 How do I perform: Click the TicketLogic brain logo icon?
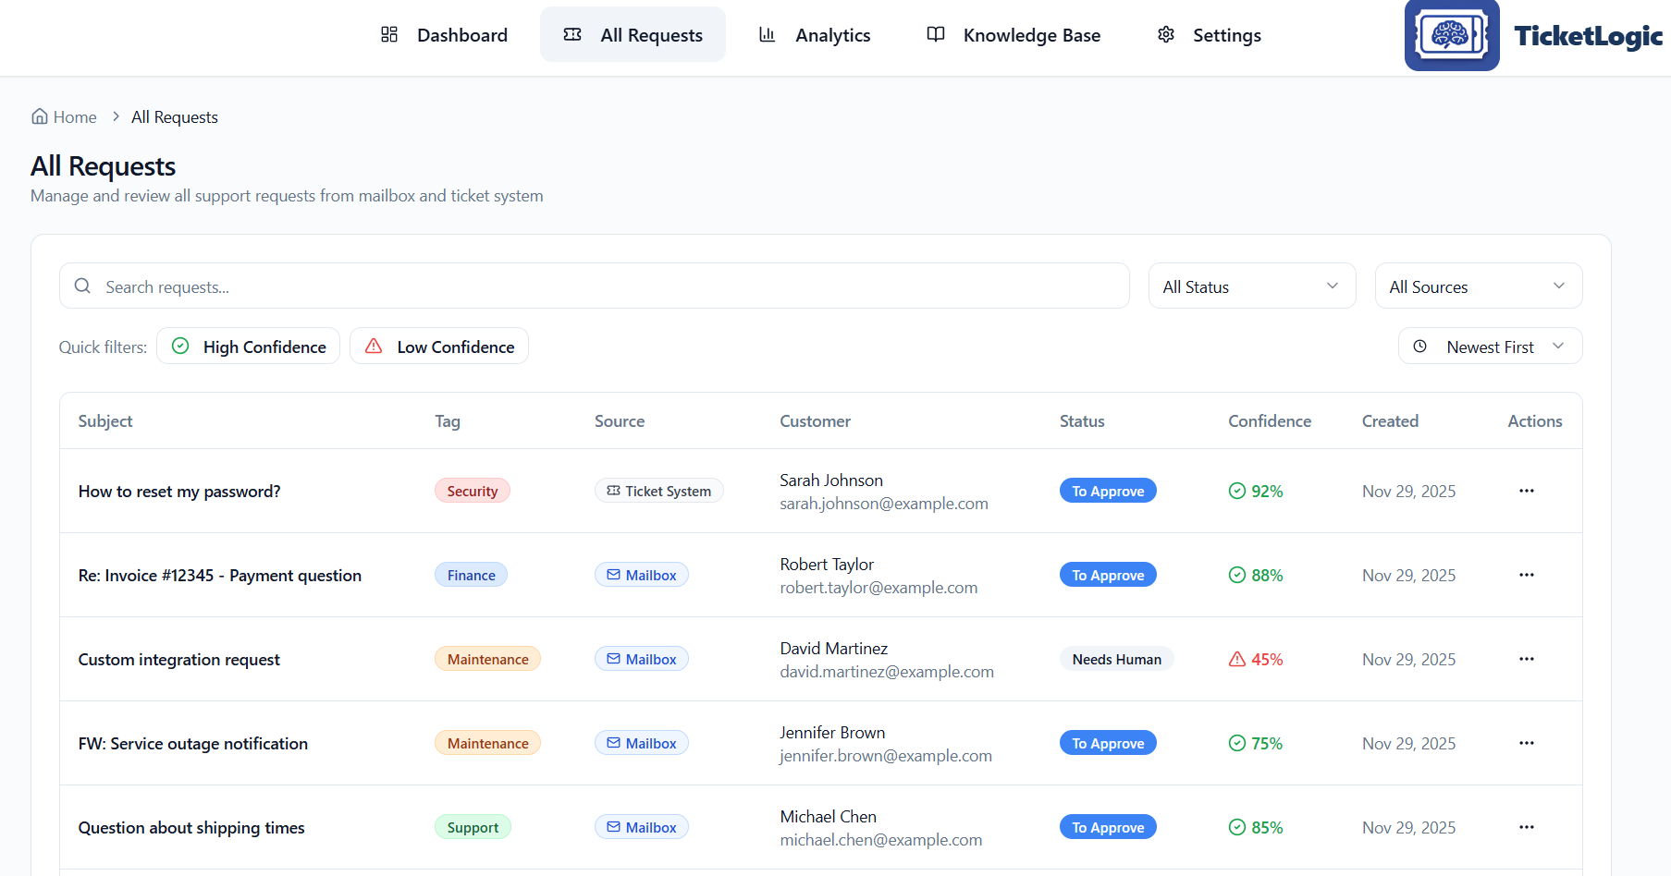(x=1451, y=36)
